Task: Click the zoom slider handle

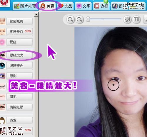Action: pos(88,19)
